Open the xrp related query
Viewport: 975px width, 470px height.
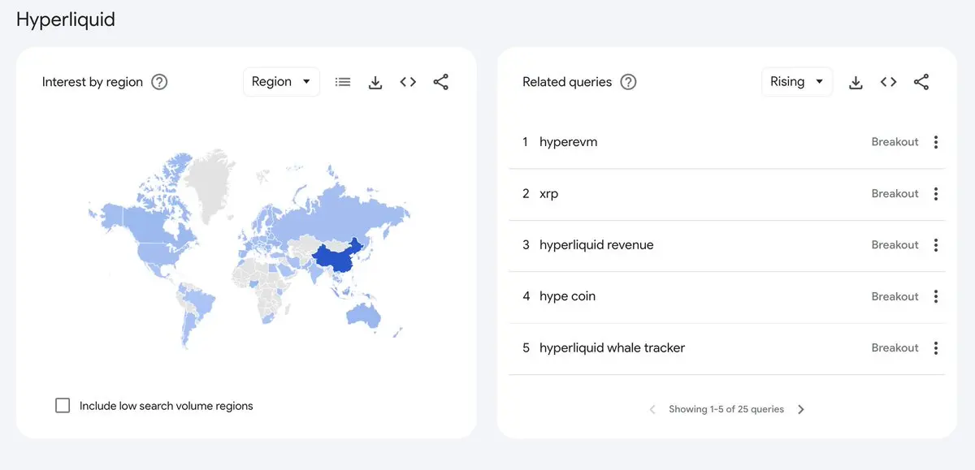click(x=548, y=194)
